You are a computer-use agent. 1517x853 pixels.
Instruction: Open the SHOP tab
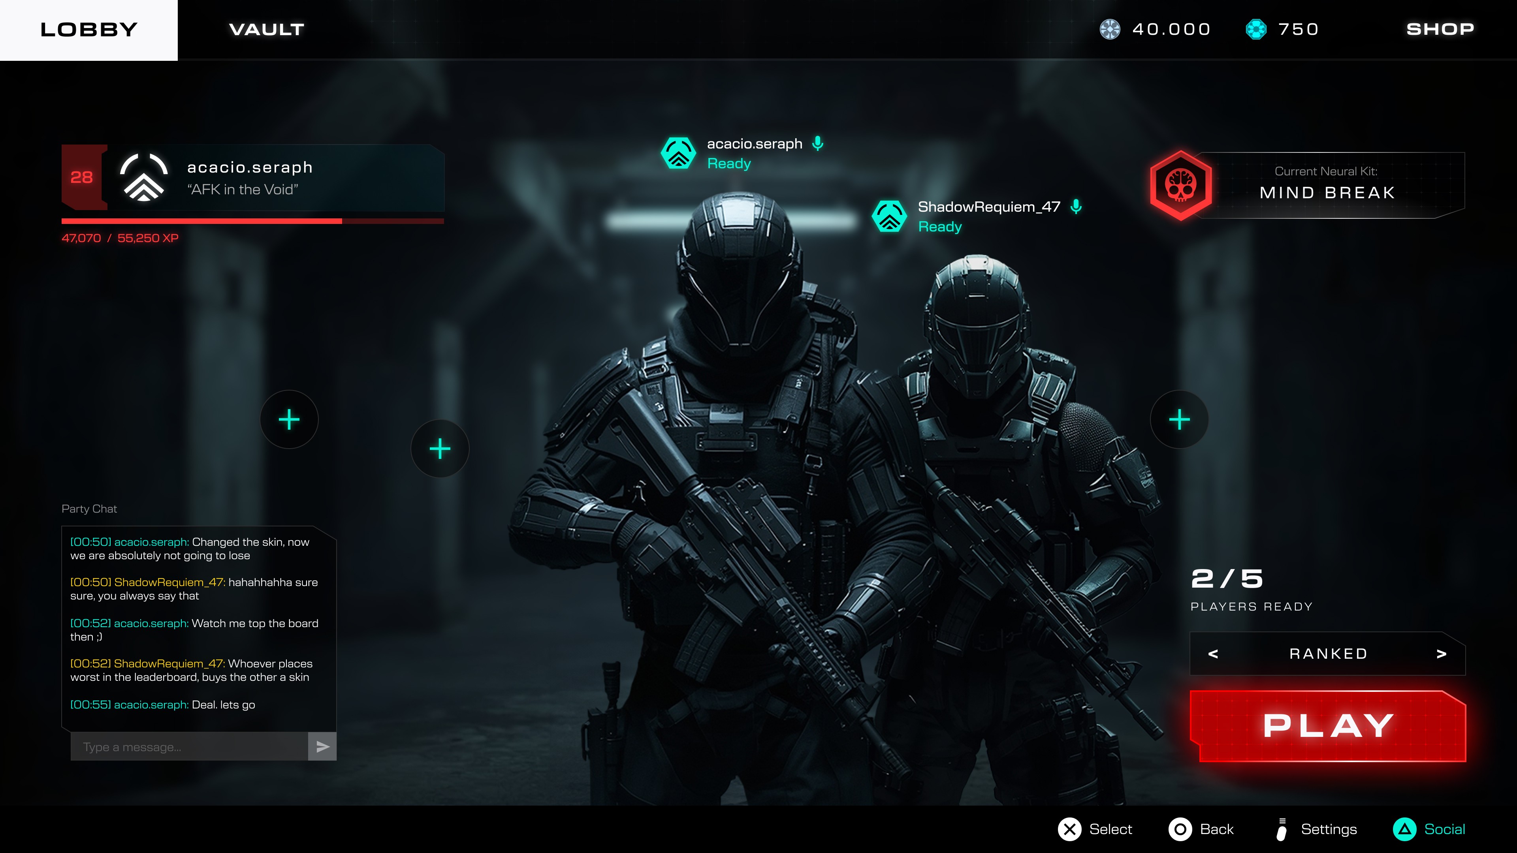[1440, 30]
